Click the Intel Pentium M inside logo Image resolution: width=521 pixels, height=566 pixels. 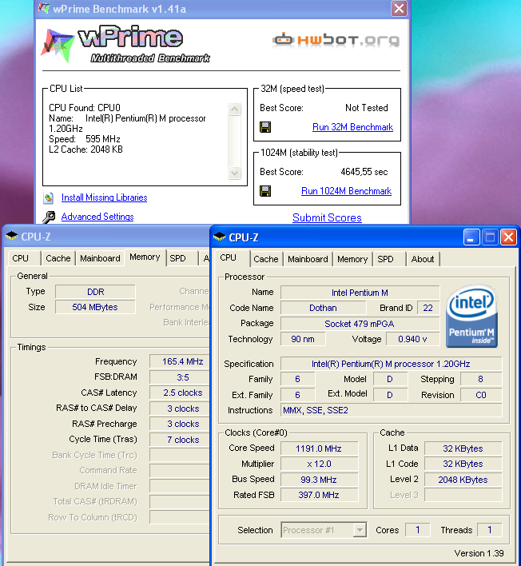click(x=472, y=317)
